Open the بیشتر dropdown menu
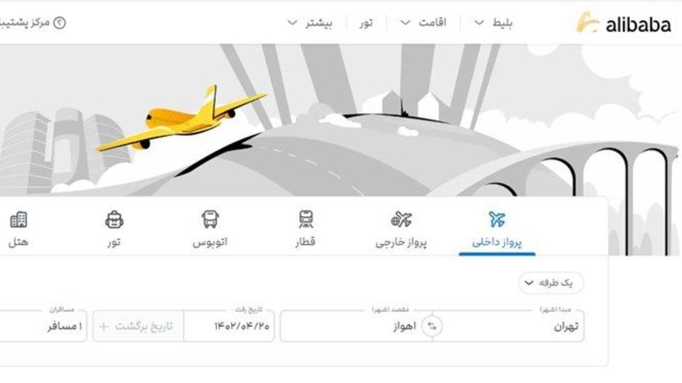682x383 pixels. click(310, 23)
